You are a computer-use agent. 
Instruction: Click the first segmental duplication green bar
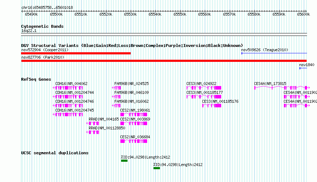pyautogui.click(x=124, y=161)
